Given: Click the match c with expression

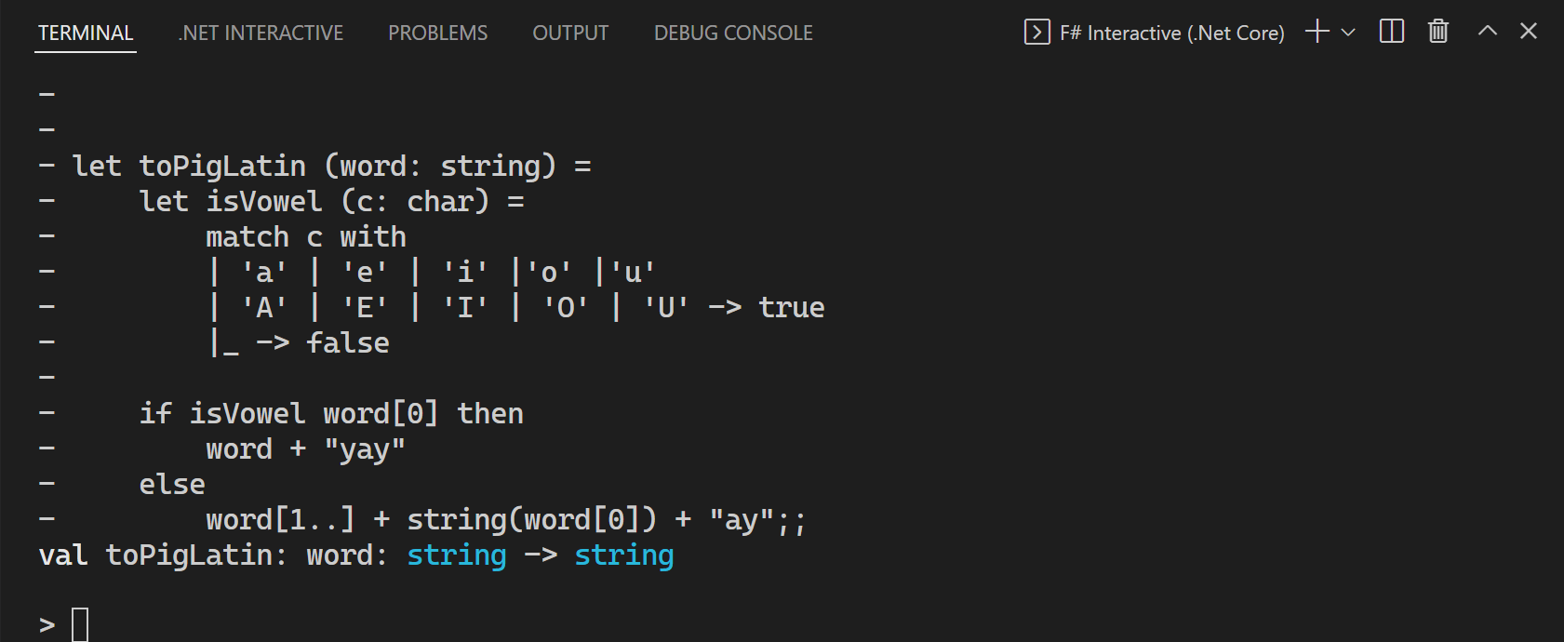Looking at the screenshot, I should click(305, 235).
